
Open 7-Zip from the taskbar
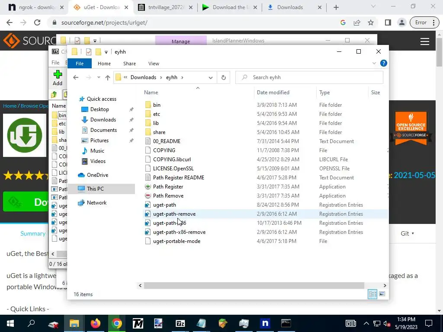[180, 323]
